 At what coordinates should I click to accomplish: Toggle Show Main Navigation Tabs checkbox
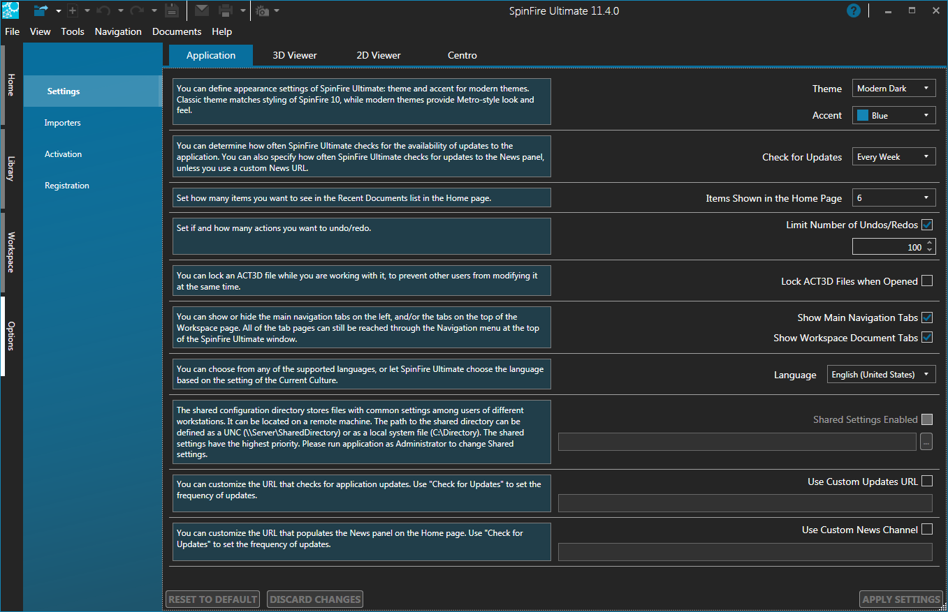927,318
